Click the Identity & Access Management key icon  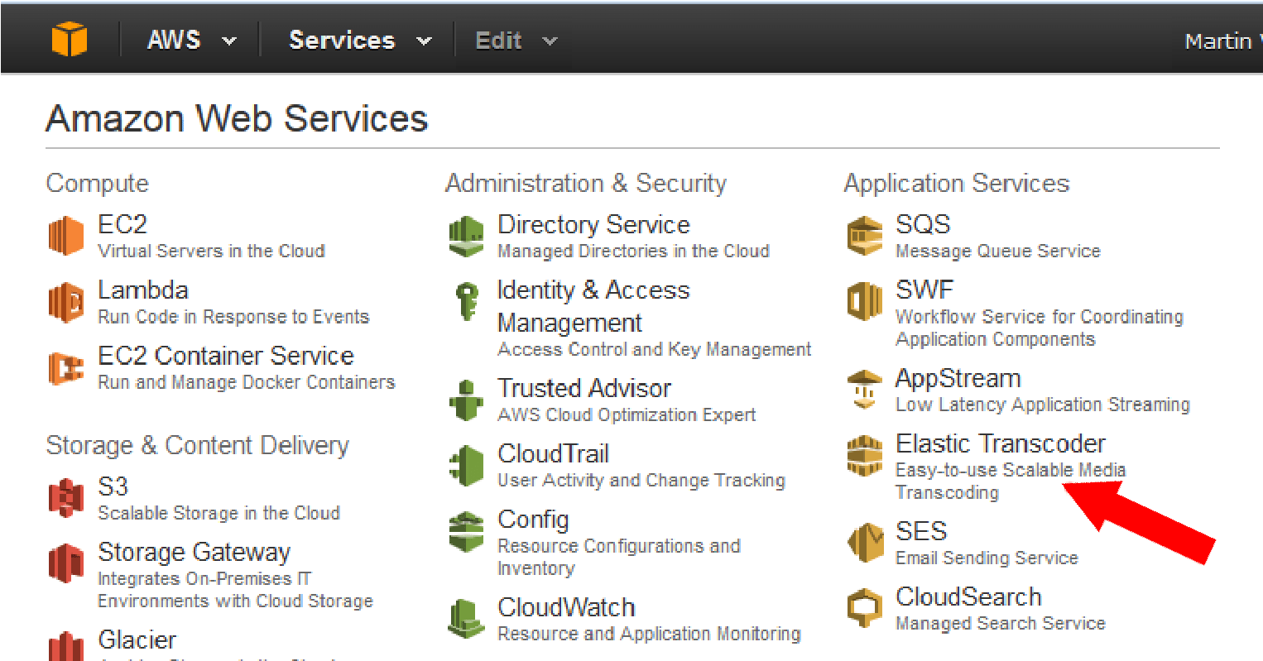(467, 301)
